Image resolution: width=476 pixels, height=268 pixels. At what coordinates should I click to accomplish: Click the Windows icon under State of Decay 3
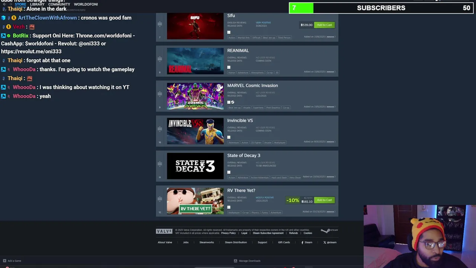click(x=229, y=172)
